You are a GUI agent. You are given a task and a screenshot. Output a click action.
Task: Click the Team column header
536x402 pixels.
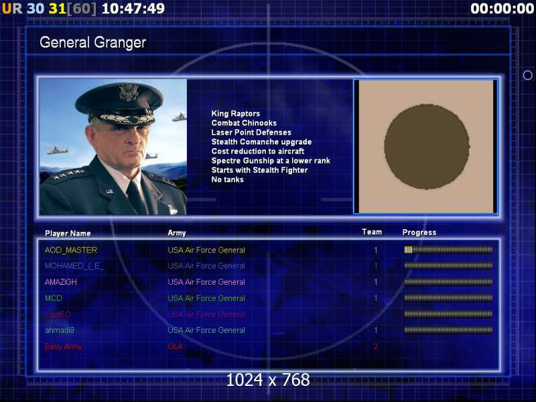coord(372,232)
